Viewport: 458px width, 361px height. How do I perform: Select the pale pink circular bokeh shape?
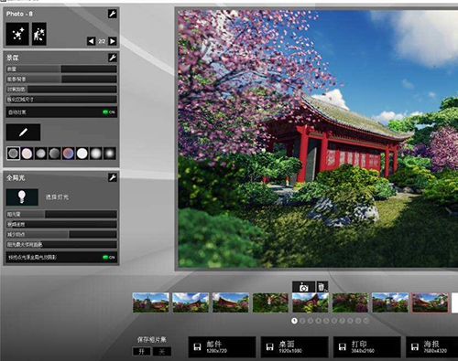[27, 154]
